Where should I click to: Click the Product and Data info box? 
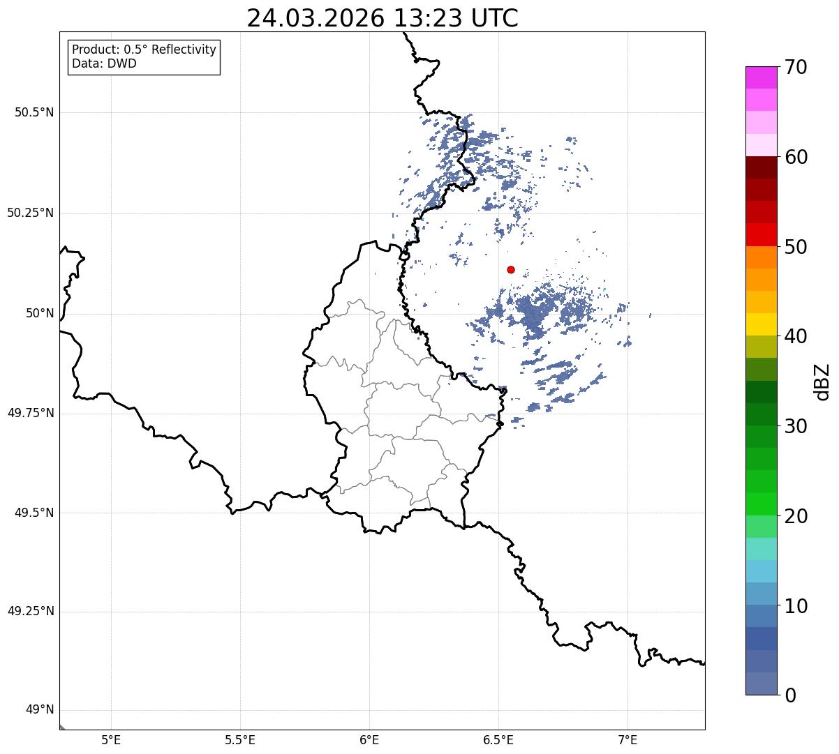[144, 57]
